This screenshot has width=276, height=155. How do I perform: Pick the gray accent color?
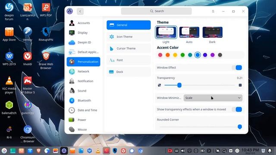(x=220, y=55)
